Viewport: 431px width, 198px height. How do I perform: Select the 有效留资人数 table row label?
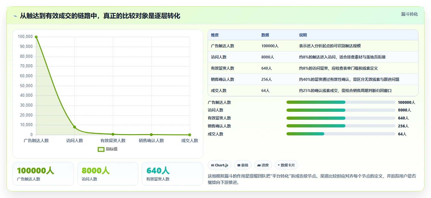tap(222, 68)
